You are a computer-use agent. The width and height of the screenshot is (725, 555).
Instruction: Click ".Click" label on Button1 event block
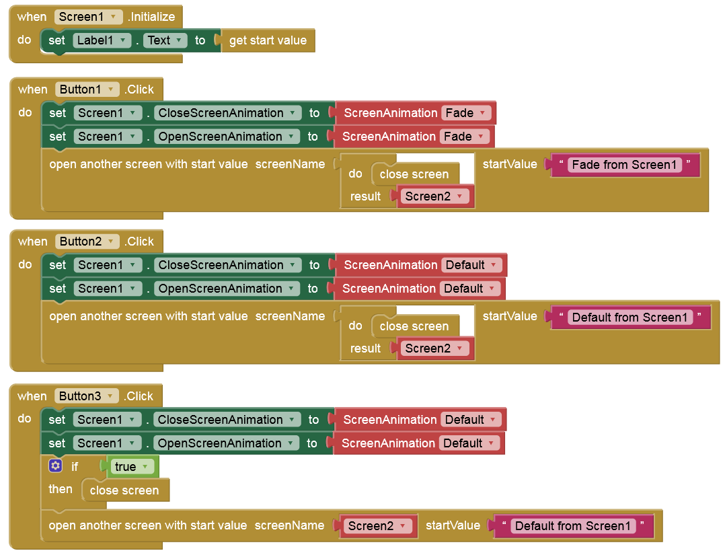tap(139, 89)
